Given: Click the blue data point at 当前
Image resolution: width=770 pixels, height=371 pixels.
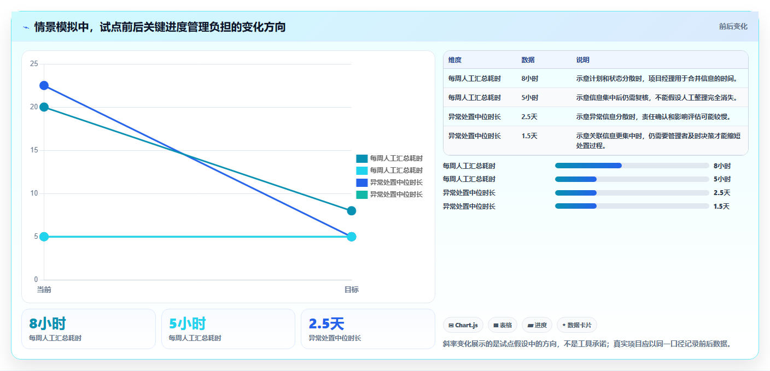Looking at the screenshot, I should pos(44,85).
